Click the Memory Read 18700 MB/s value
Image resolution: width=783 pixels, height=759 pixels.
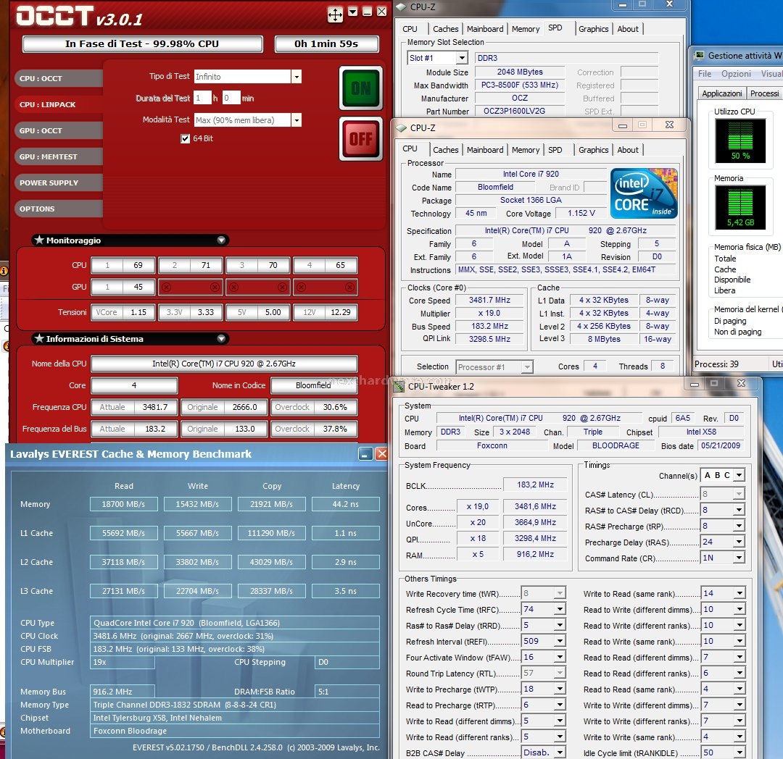click(x=123, y=504)
